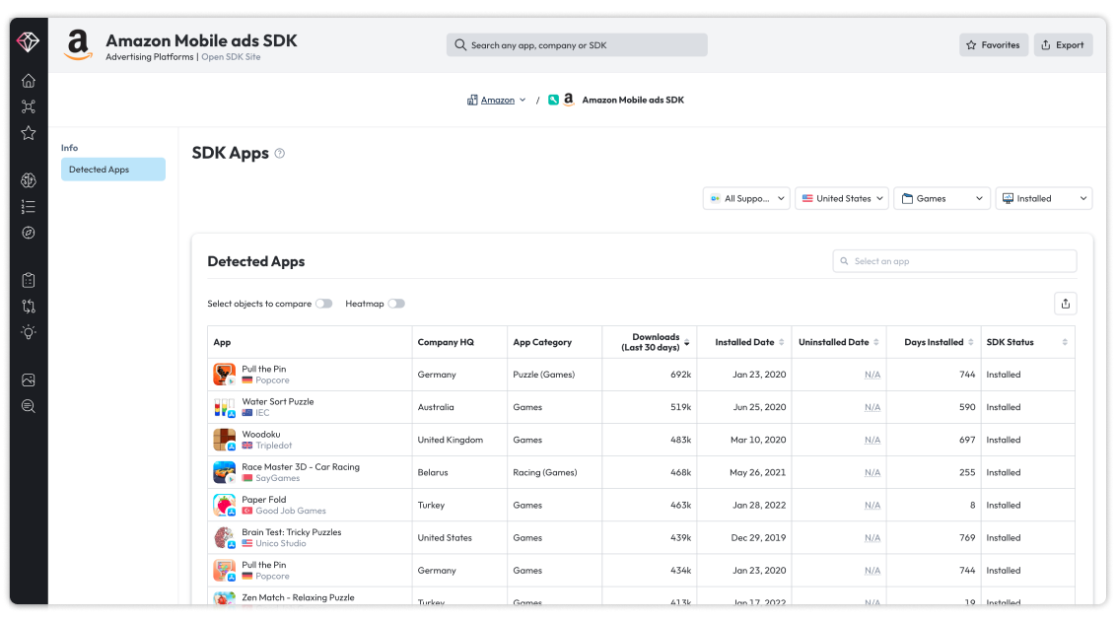
Task: Open SayGames company link
Action: (278, 478)
